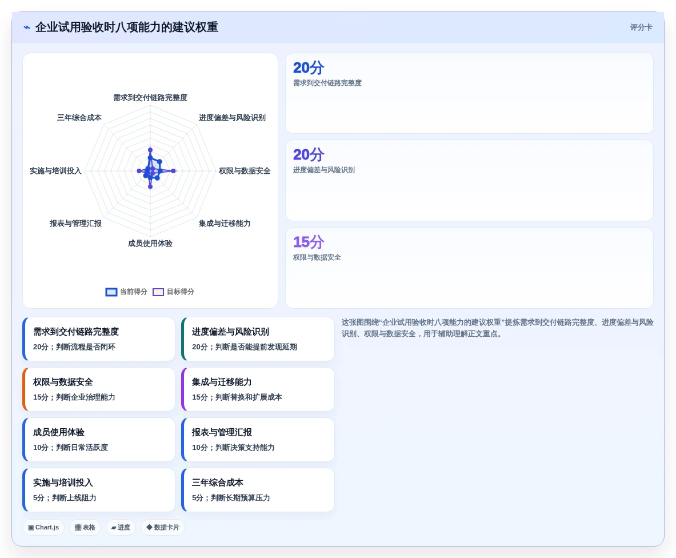Screen dimensions: 676x558
Task: Click the 数据卡片 tag chip
Action: [x=163, y=527]
